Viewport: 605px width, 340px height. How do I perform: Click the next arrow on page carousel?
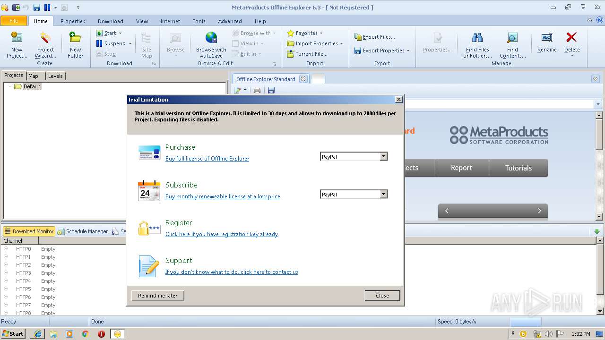[x=539, y=211]
